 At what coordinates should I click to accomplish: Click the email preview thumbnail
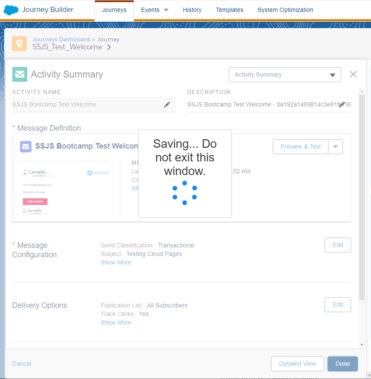(x=65, y=187)
